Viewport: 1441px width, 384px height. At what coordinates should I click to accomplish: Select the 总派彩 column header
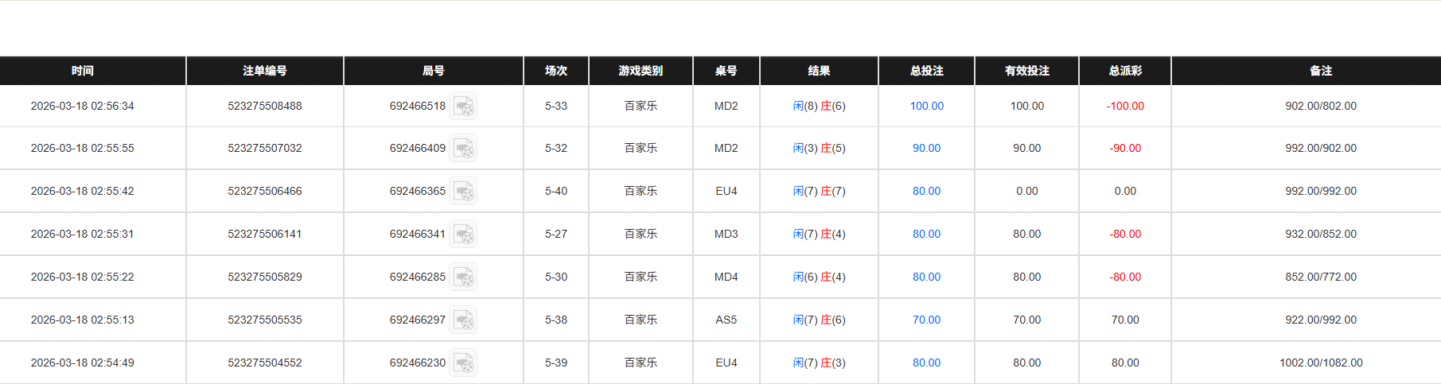(1125, 71)
